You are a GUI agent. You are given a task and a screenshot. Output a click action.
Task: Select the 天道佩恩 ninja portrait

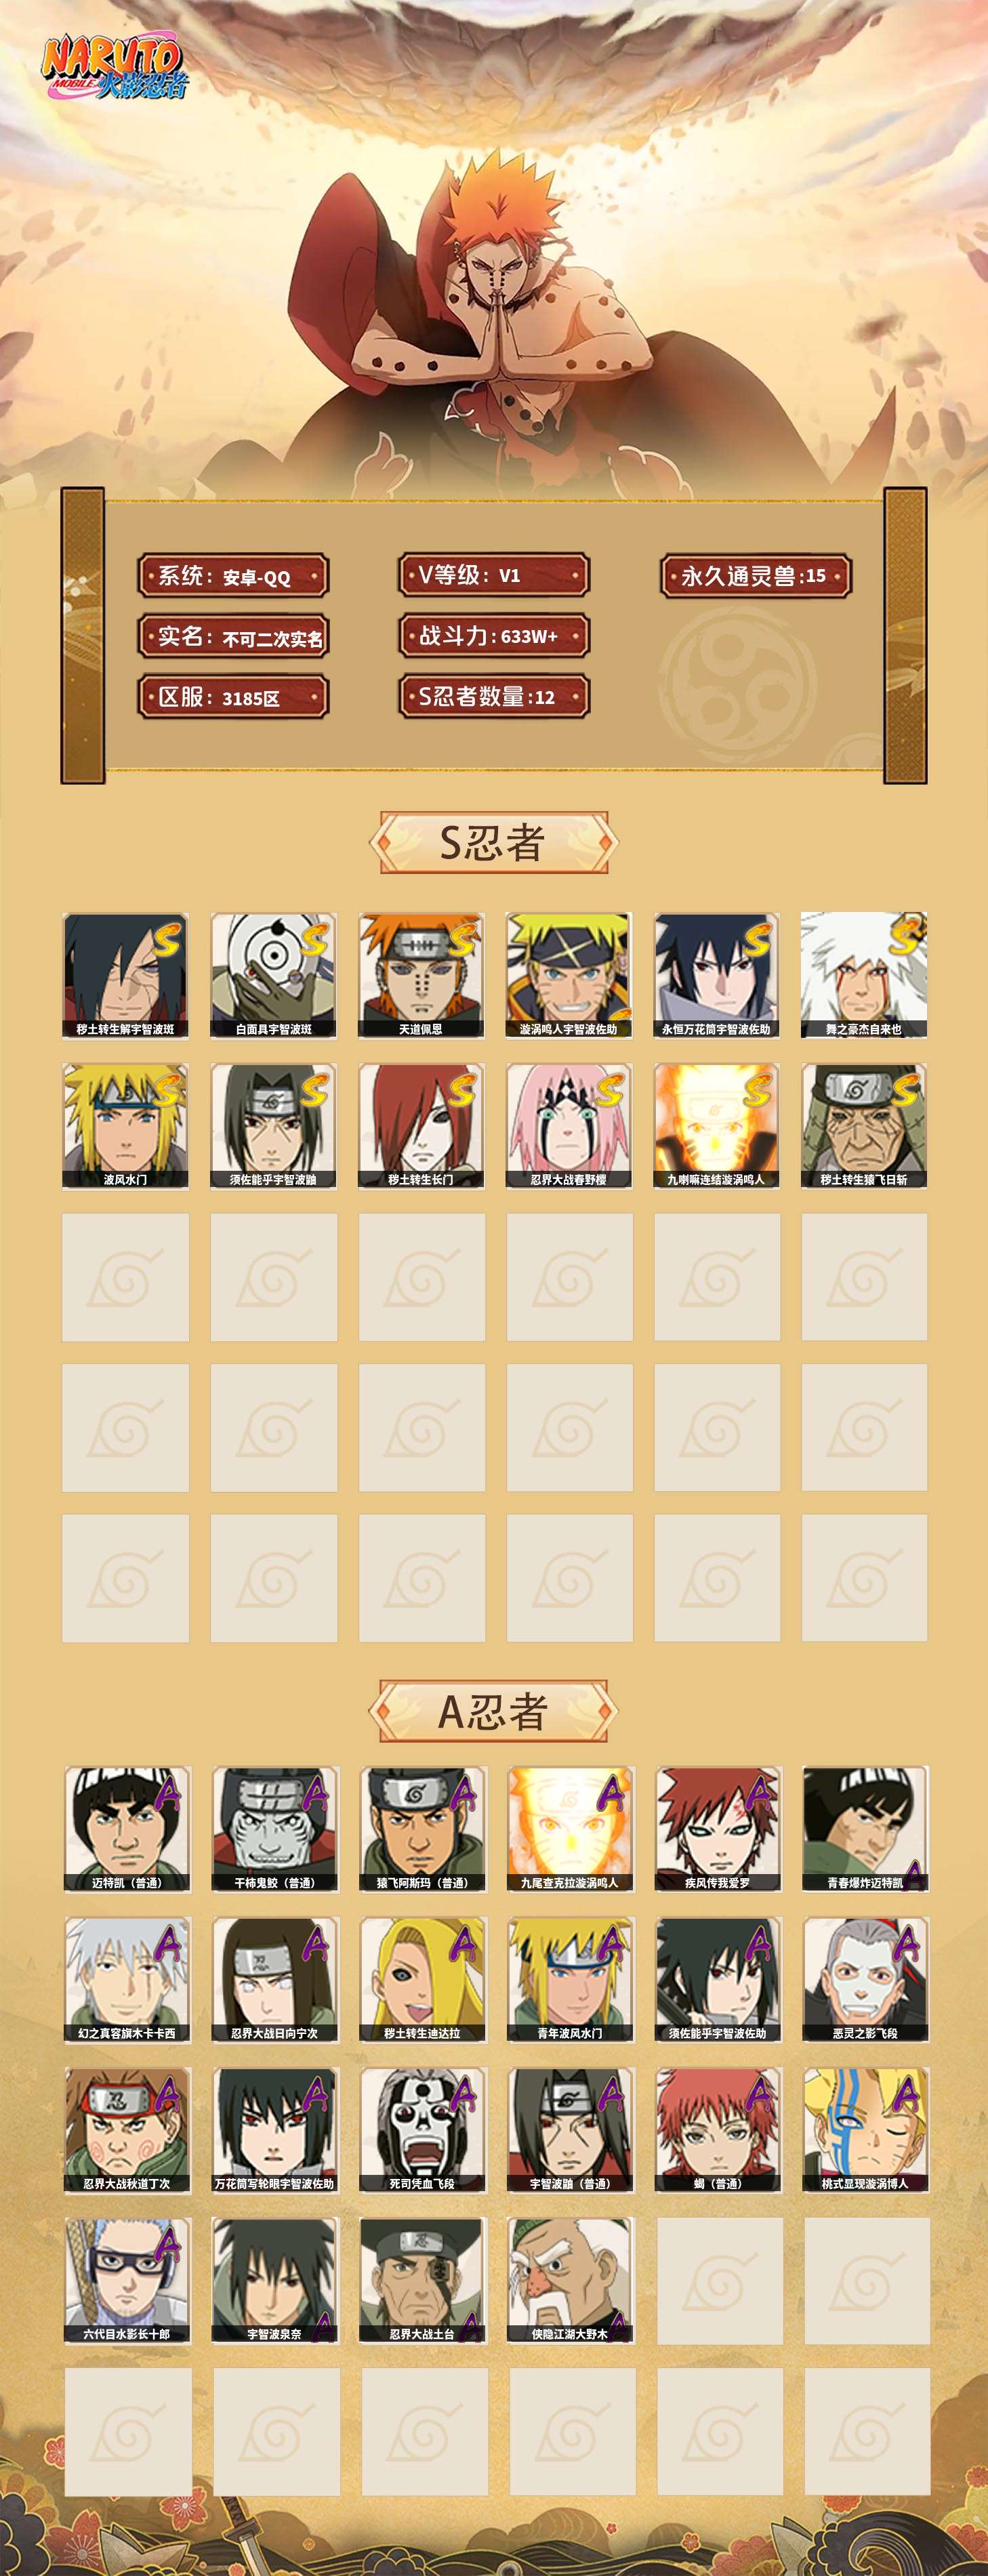[x=421, y=975]
